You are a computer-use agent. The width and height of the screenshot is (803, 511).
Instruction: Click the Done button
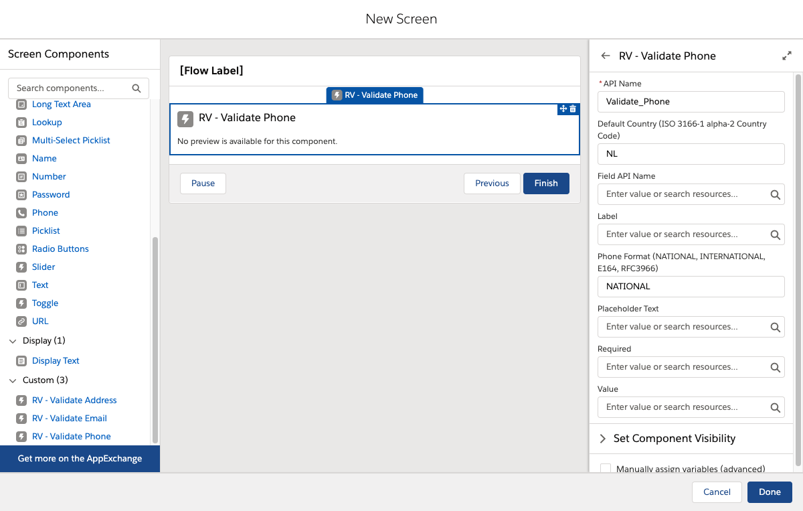770,492
